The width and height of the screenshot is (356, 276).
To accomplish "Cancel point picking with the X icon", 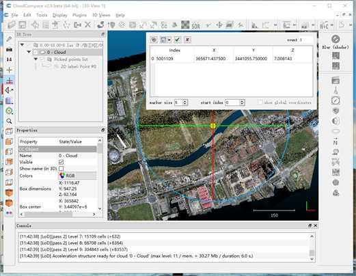I will point(187,40).
